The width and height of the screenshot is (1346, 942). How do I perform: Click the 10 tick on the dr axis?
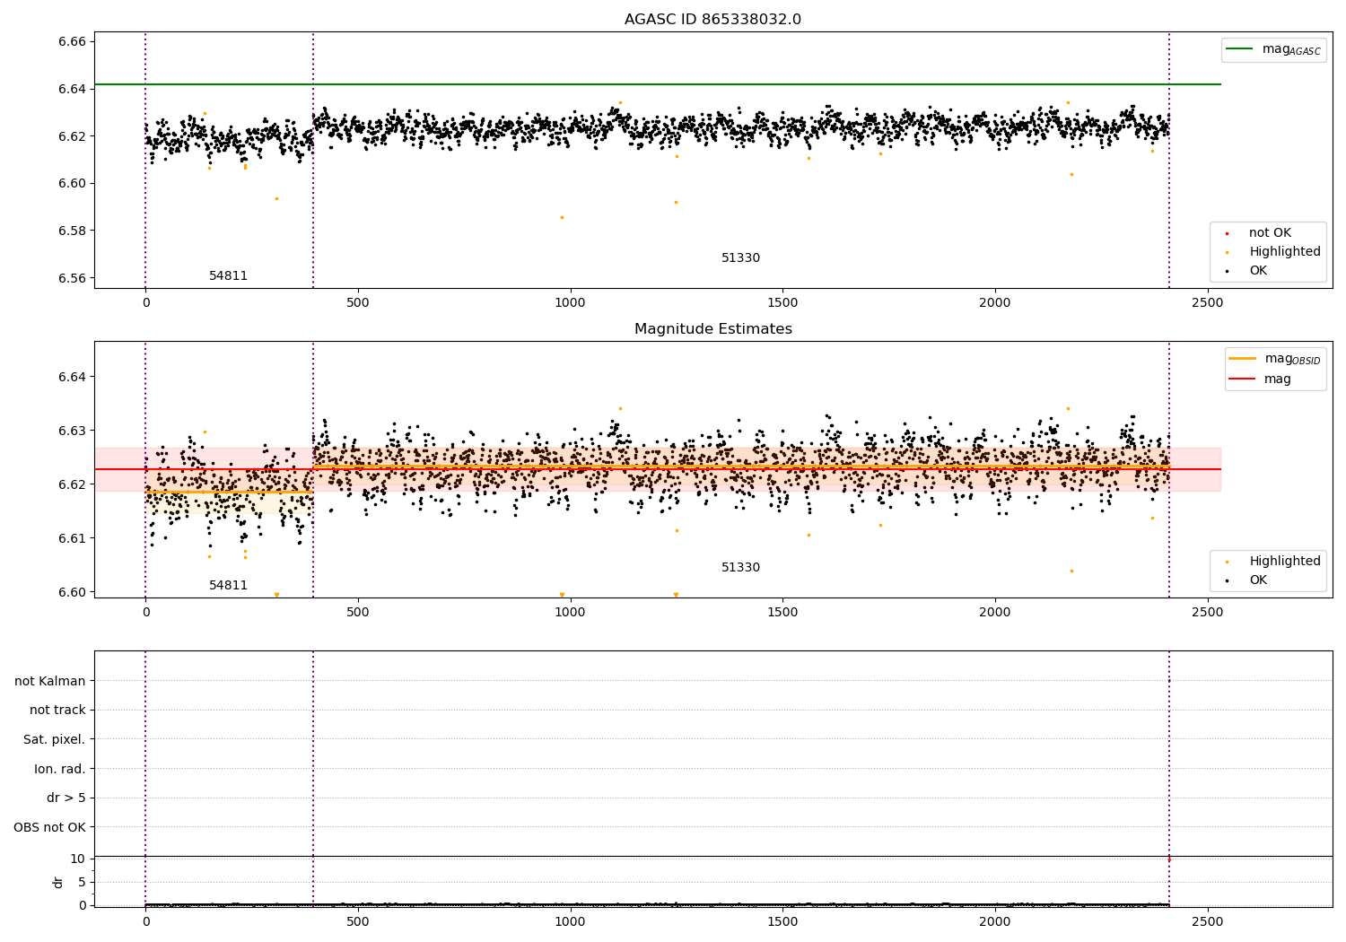tap(78, 859)
